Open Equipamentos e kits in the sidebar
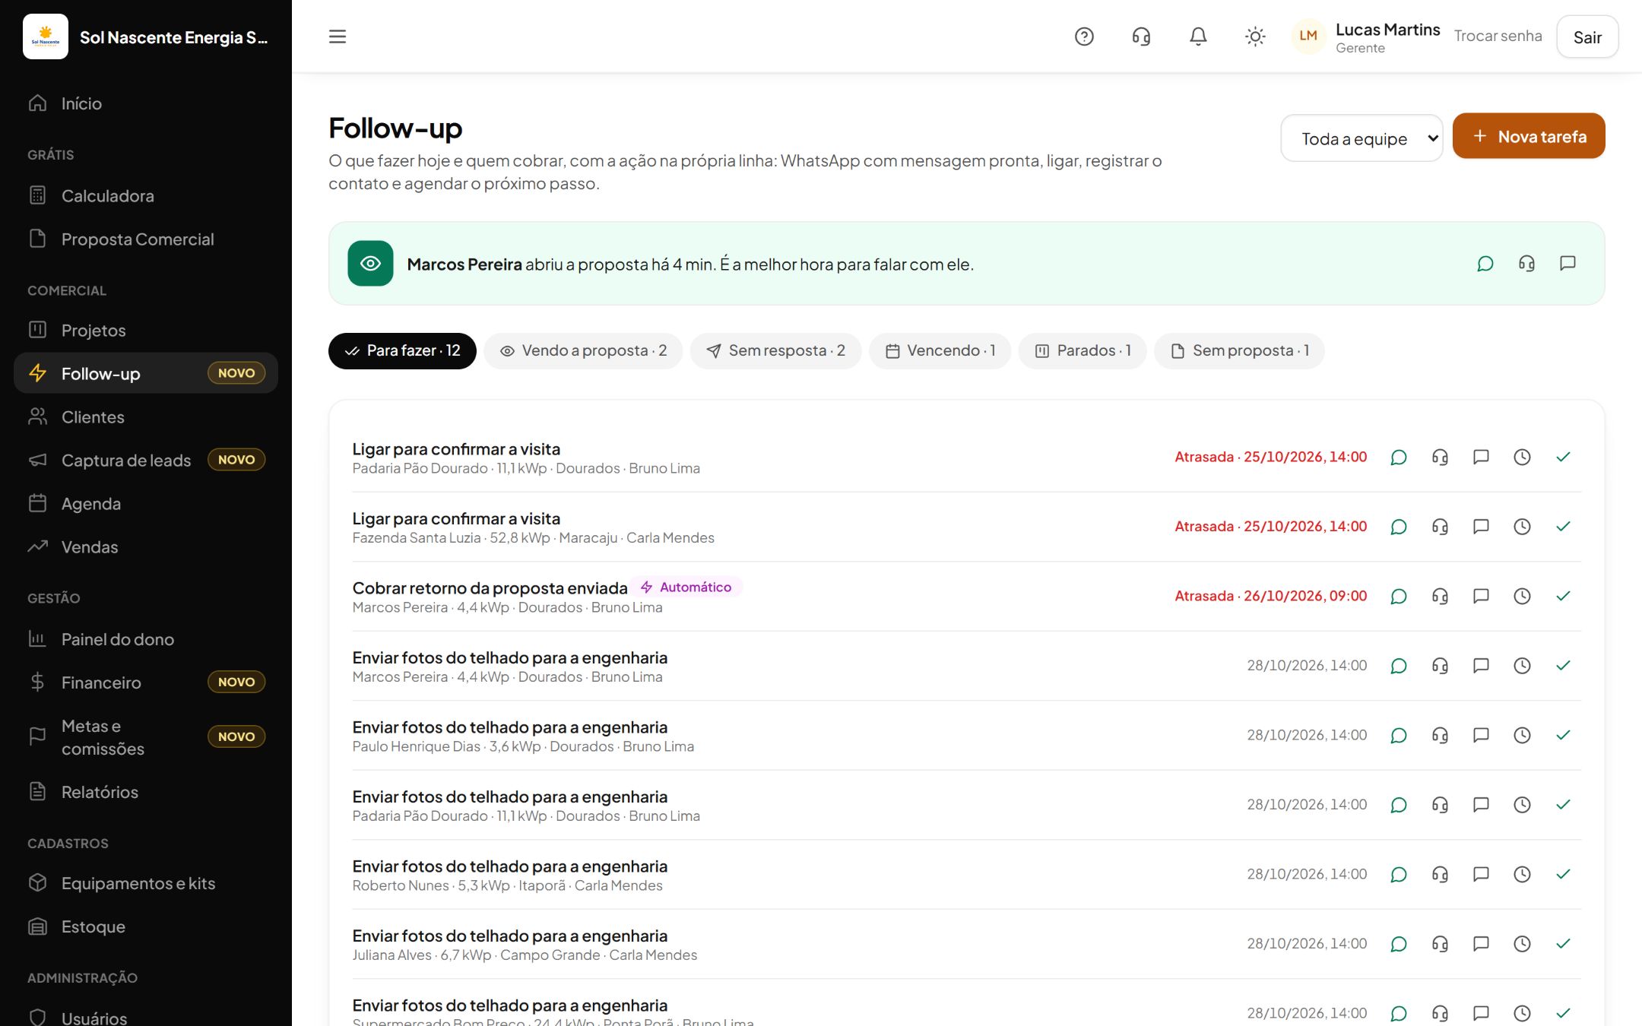Viewport: 1642px width, 1026px height. (x=146, y=884)
